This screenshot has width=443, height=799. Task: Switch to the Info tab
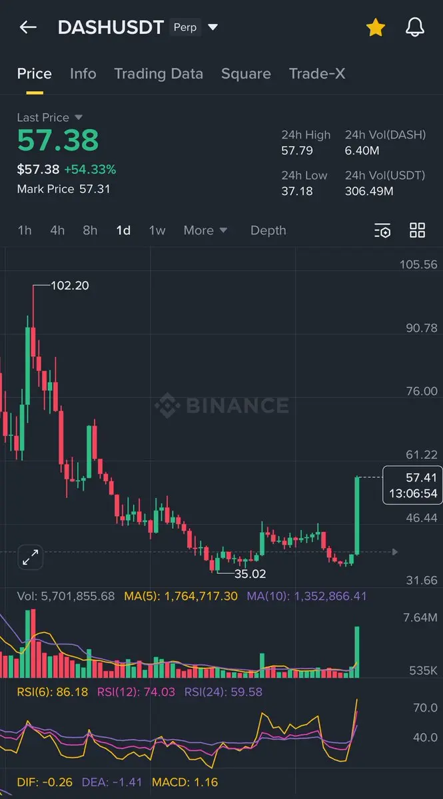83,74
